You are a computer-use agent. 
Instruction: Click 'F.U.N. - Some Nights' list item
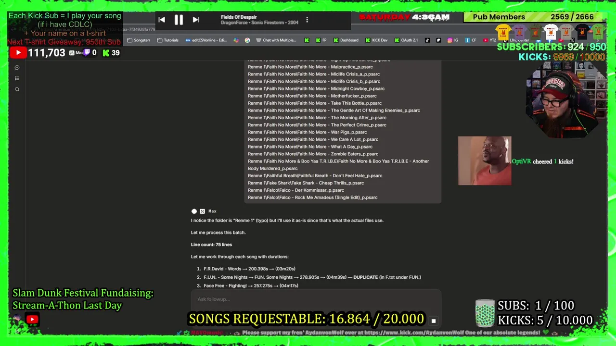point(312,277)
